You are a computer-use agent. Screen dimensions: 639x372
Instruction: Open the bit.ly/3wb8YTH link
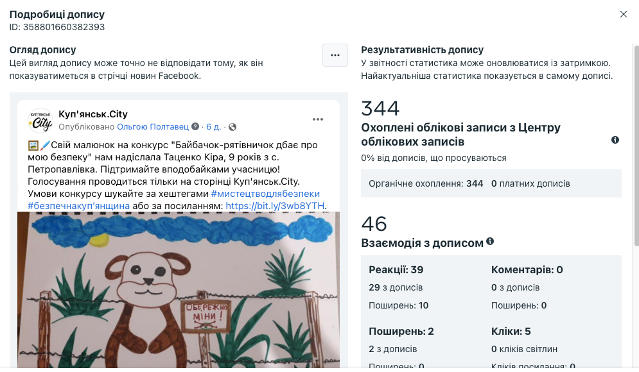(275, 206)
